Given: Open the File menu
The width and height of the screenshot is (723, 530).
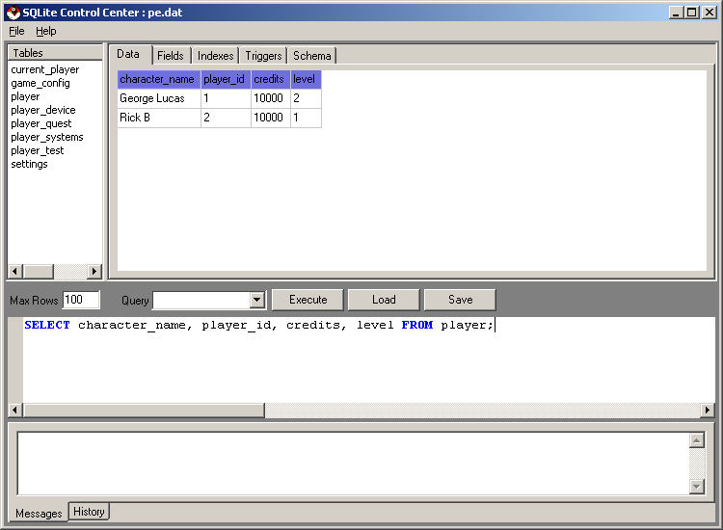Looking at the screenshot, I should point(16,31).
